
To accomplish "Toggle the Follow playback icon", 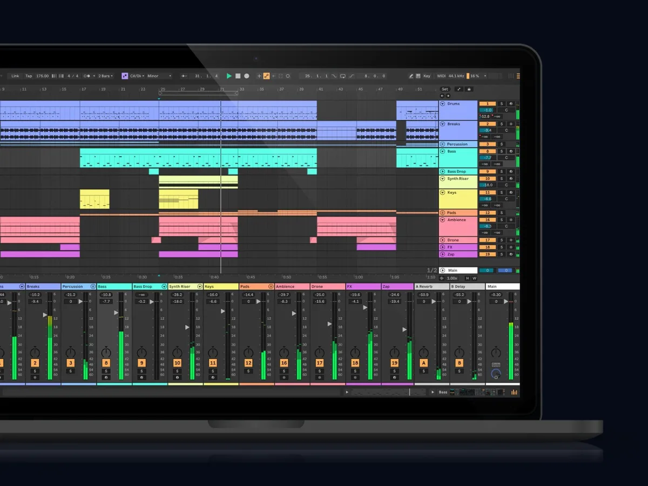I will [x=185, y=76].
